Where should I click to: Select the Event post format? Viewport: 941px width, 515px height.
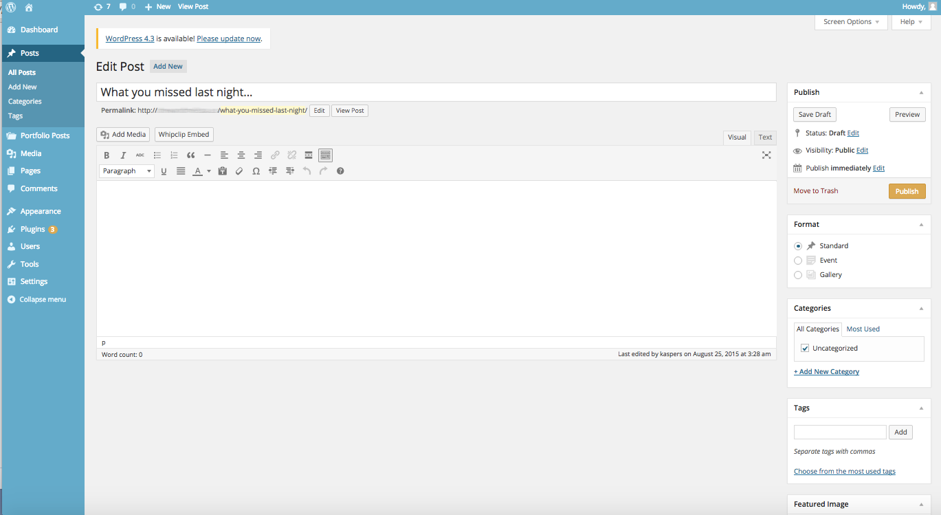[798, 261]
